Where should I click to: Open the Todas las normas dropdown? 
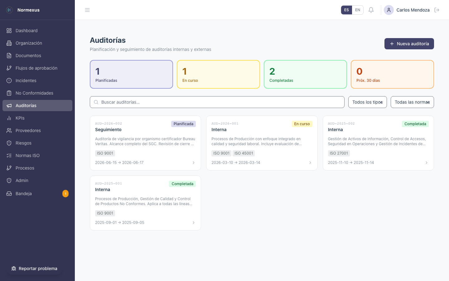(x=412, y=102)
